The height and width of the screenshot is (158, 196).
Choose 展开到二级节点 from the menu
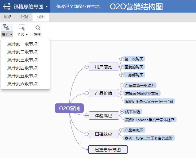click(x=22, y=52)
